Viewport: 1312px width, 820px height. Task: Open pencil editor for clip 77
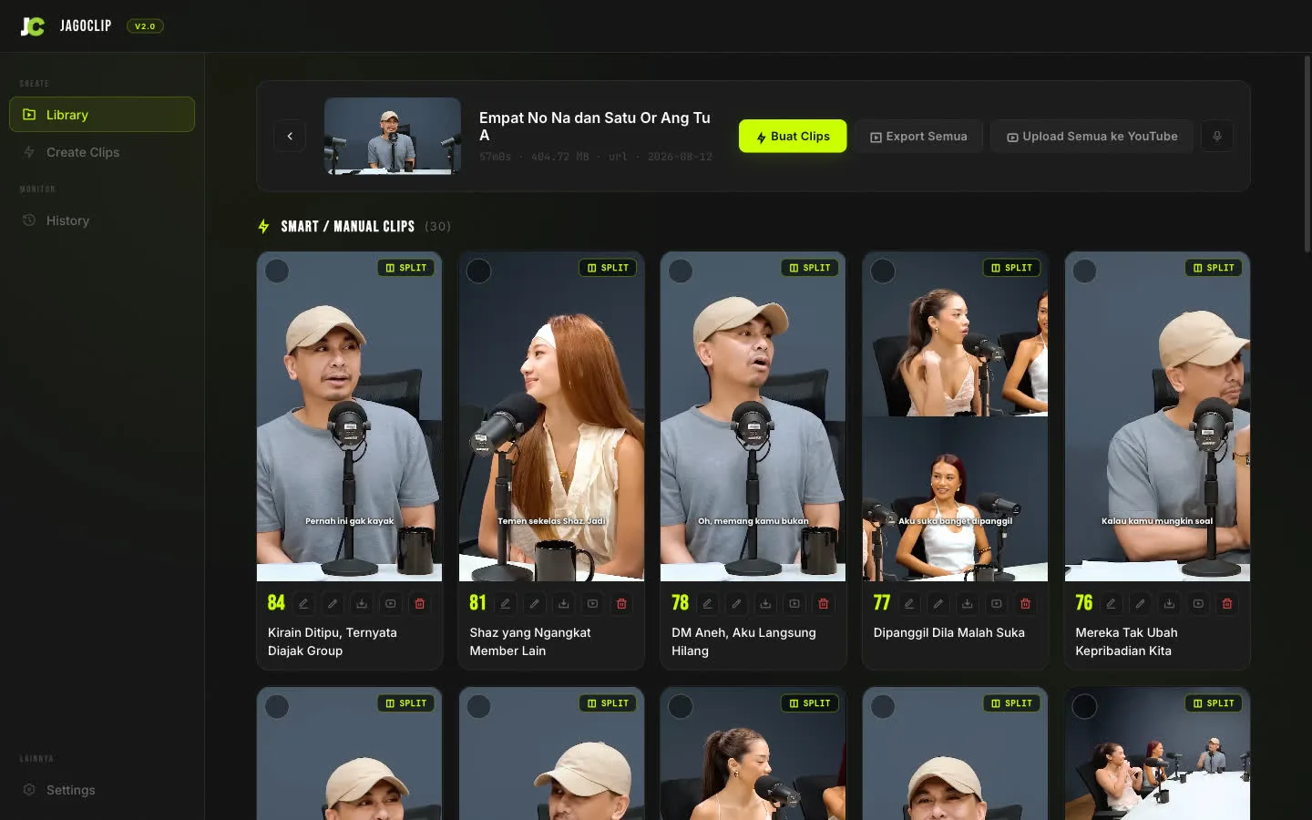tap(938, 603)
